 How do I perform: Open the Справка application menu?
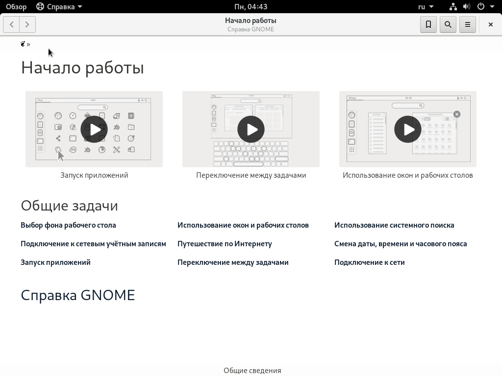pos(59,6)
